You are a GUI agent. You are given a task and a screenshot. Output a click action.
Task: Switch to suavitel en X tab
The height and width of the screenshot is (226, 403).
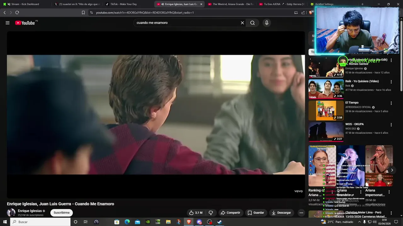tap(77, 4)
